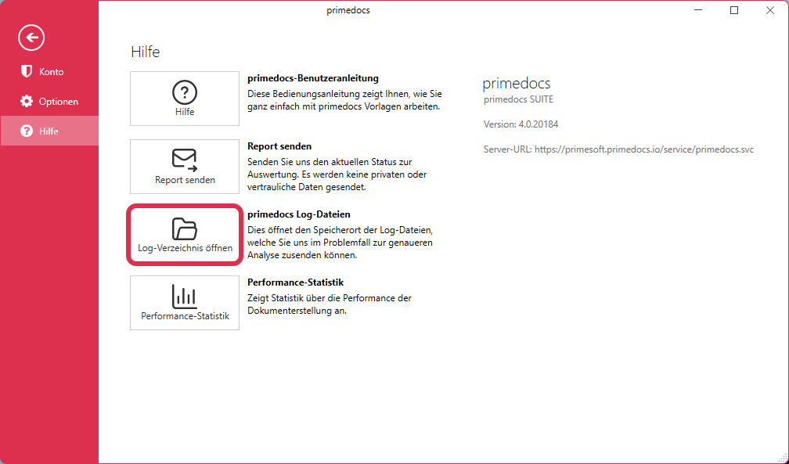Click the Report senden button
The height and width of the screenshot is (464, 789).
click(185, 167)
